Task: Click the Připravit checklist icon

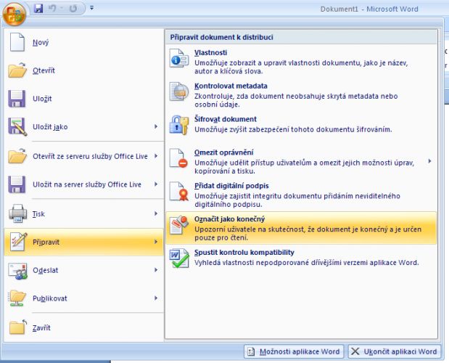Action: [18, 242]
